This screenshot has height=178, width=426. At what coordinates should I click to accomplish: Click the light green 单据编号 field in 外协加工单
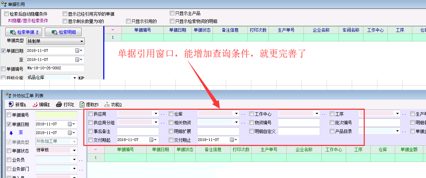[x=56, y=115]
